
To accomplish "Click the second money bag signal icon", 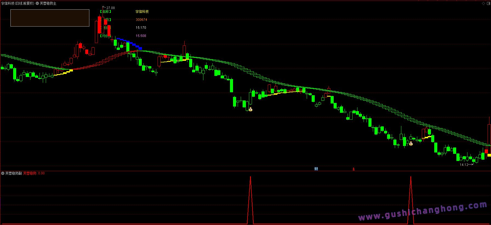I will (411, 143).
